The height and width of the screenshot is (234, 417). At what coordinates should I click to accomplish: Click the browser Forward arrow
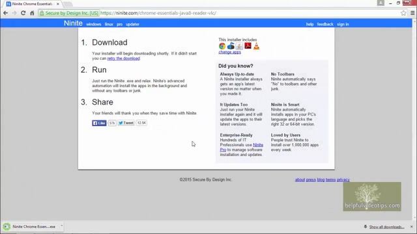(x=14, y=13)
